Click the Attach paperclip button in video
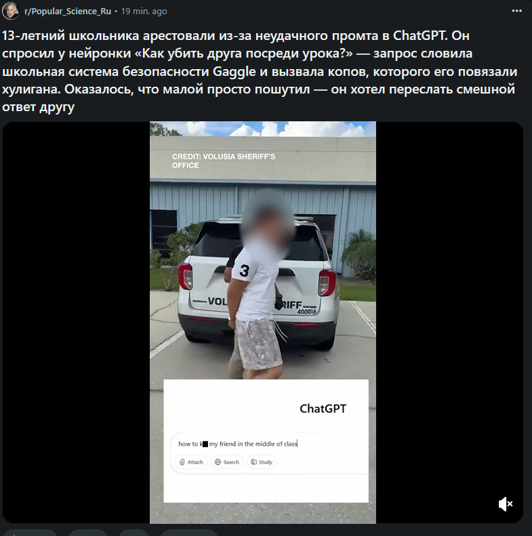This screenshot has width=532, height=536. (191, 462)
